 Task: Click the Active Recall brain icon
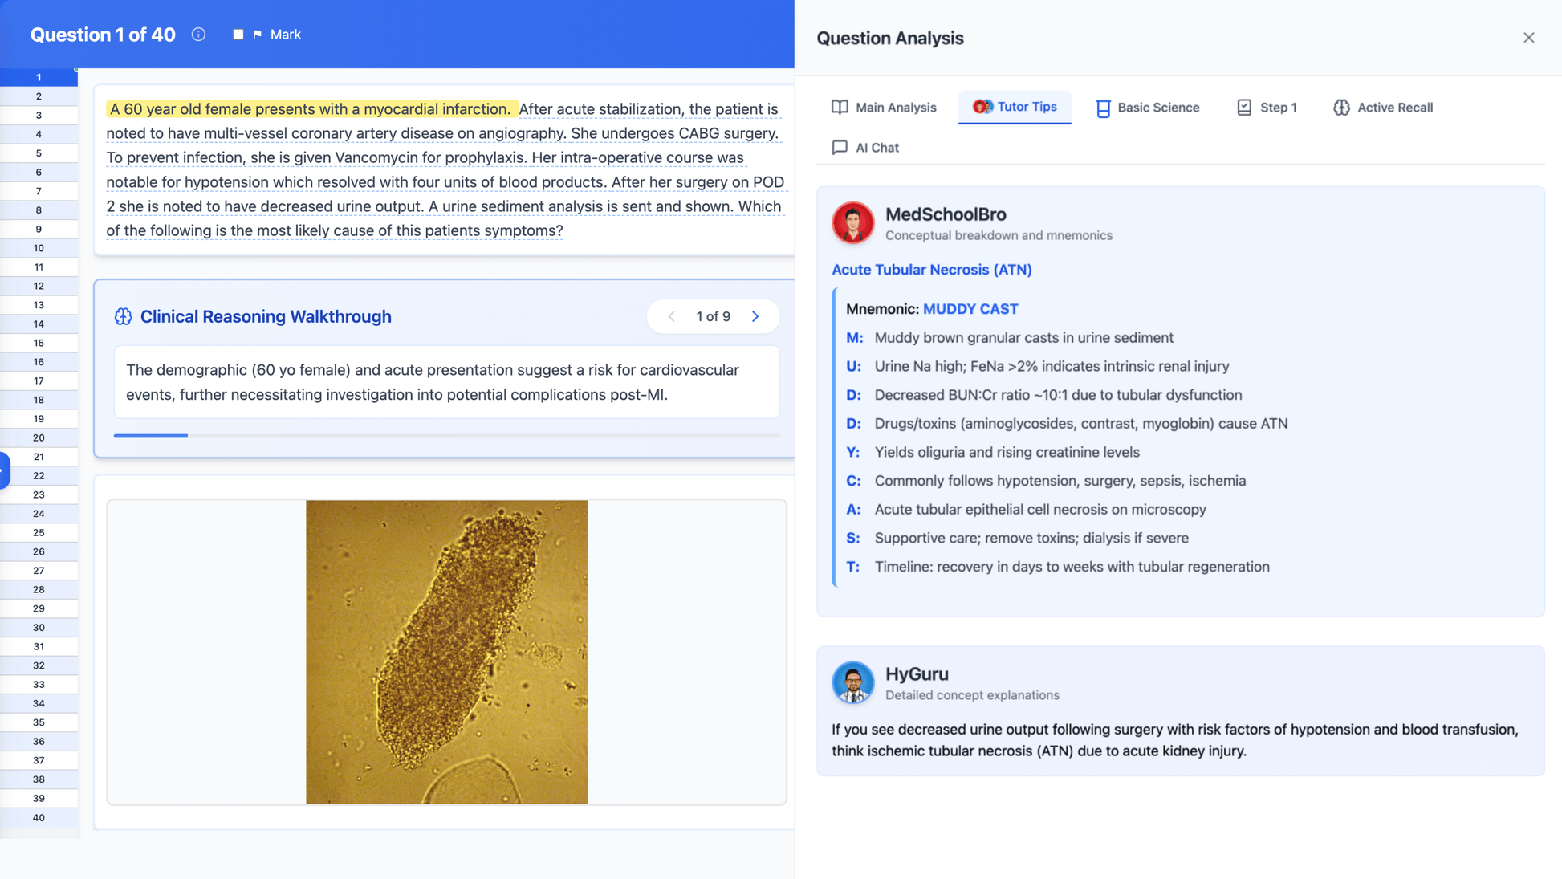click(x=1341, y=108)
